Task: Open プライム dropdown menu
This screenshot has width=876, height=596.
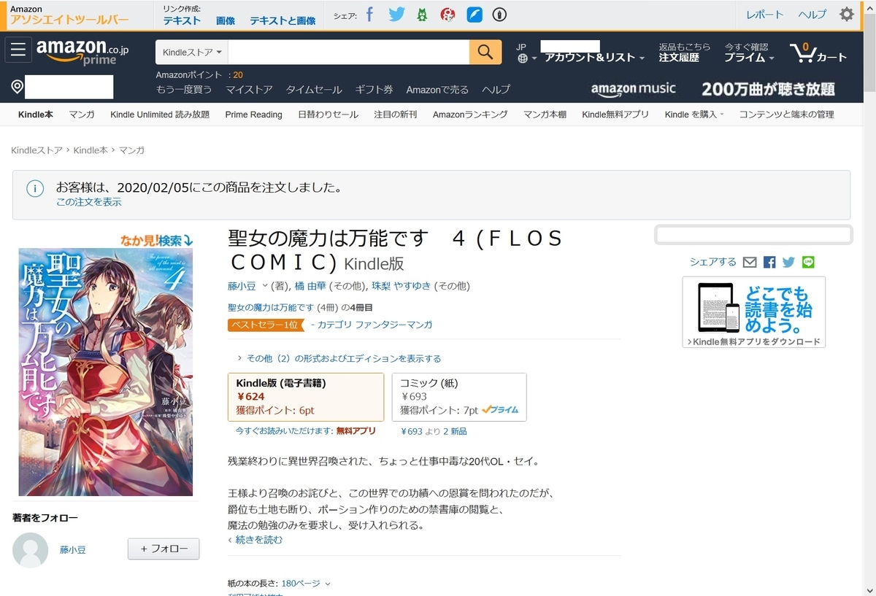Action: pos(750,53)
